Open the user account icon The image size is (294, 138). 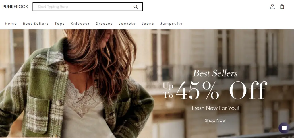tap(272, 7)
